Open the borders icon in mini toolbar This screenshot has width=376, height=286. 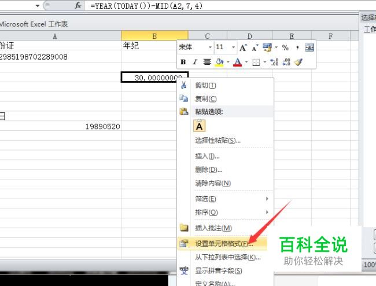click(x=256, y=63)
